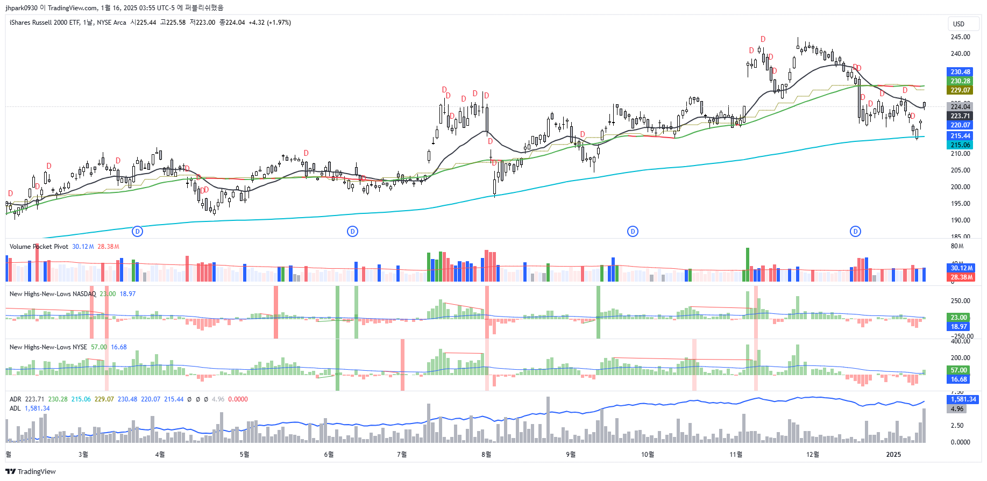Open the TradingView wordmark link
Image resolution: width=987 pixels, height=481 pixels.
pos(37,472)
